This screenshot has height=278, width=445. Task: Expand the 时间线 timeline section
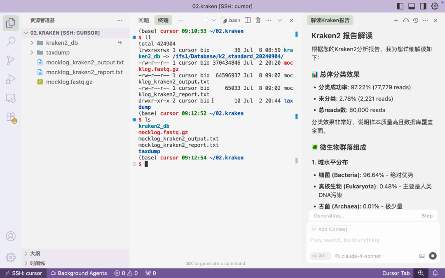(x=75, y=263)
